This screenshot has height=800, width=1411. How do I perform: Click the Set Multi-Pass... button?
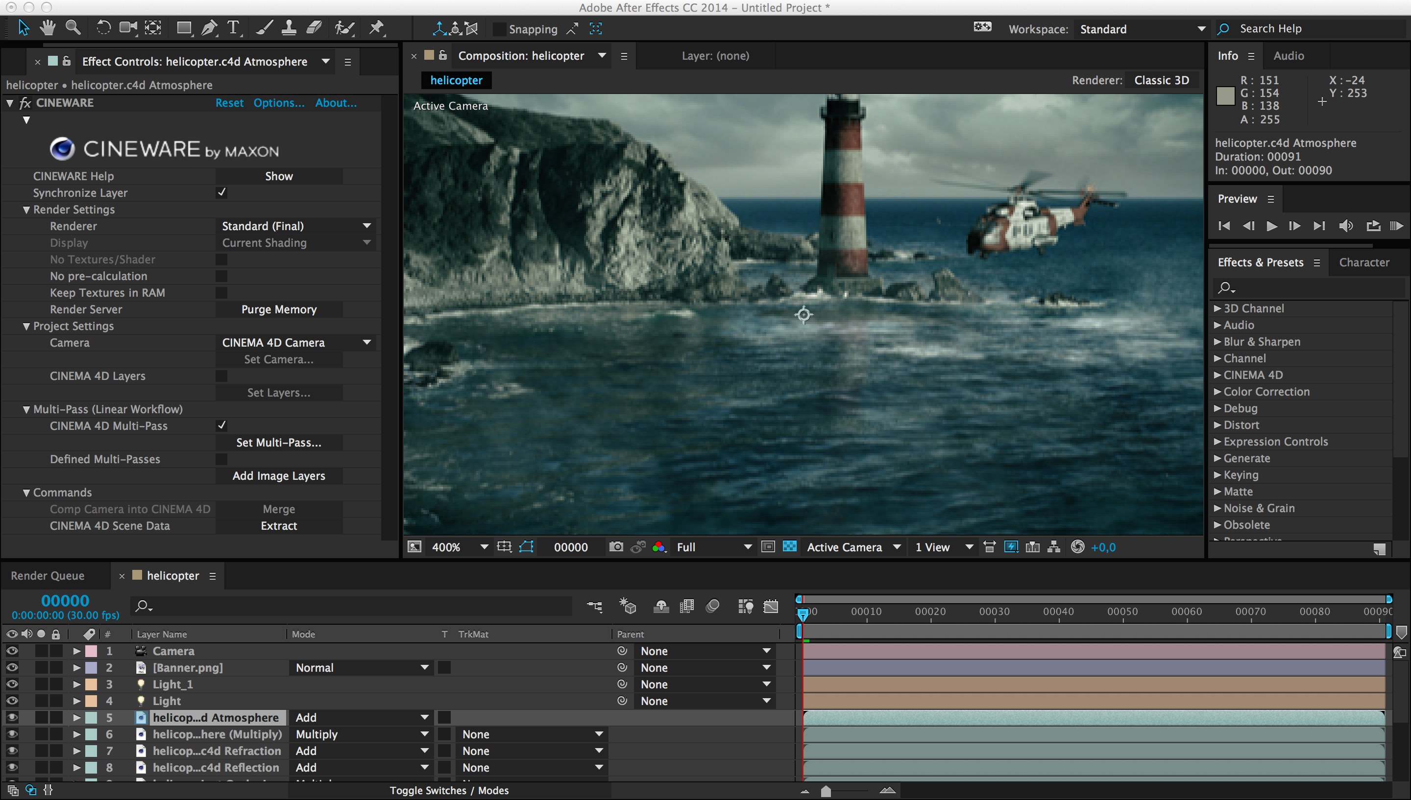click(x=279, y=442)
